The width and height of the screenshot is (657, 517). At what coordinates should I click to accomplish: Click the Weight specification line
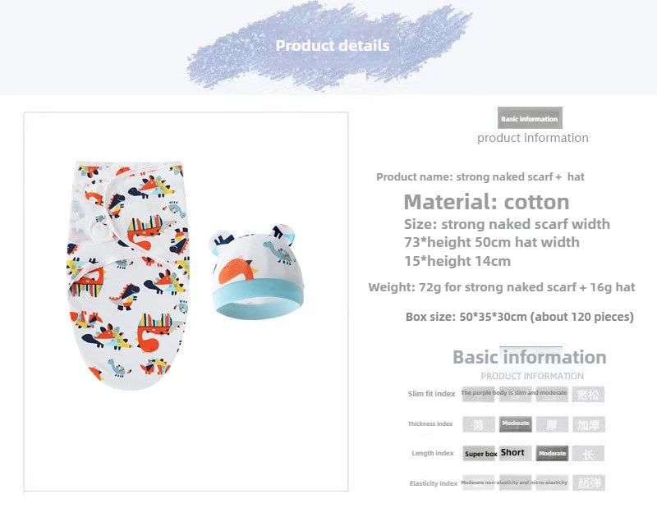(x=501, y=287)
